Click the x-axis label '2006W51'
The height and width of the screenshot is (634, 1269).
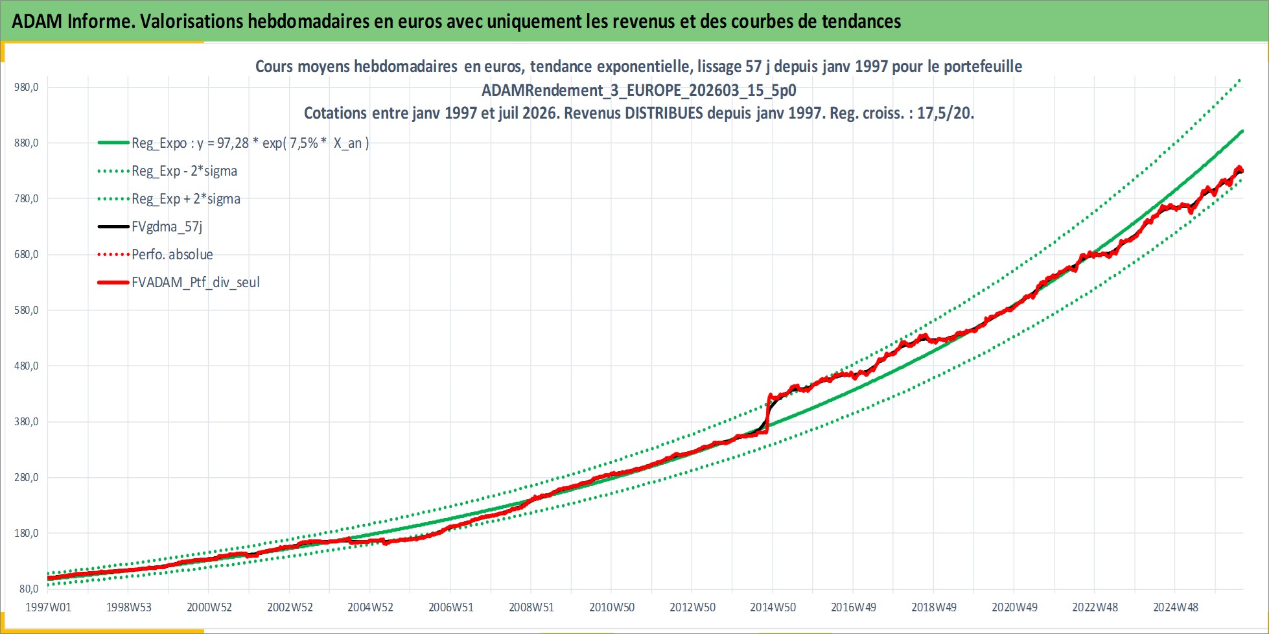[451, 607]
